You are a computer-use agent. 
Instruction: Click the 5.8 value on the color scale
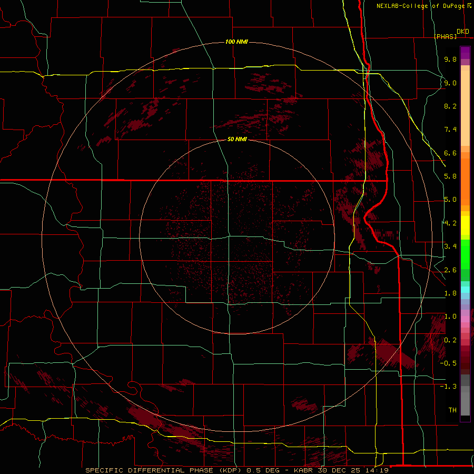pos(450,176)
